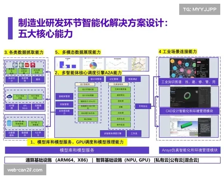Select the 预览调试 block

[x=133, y=79]
